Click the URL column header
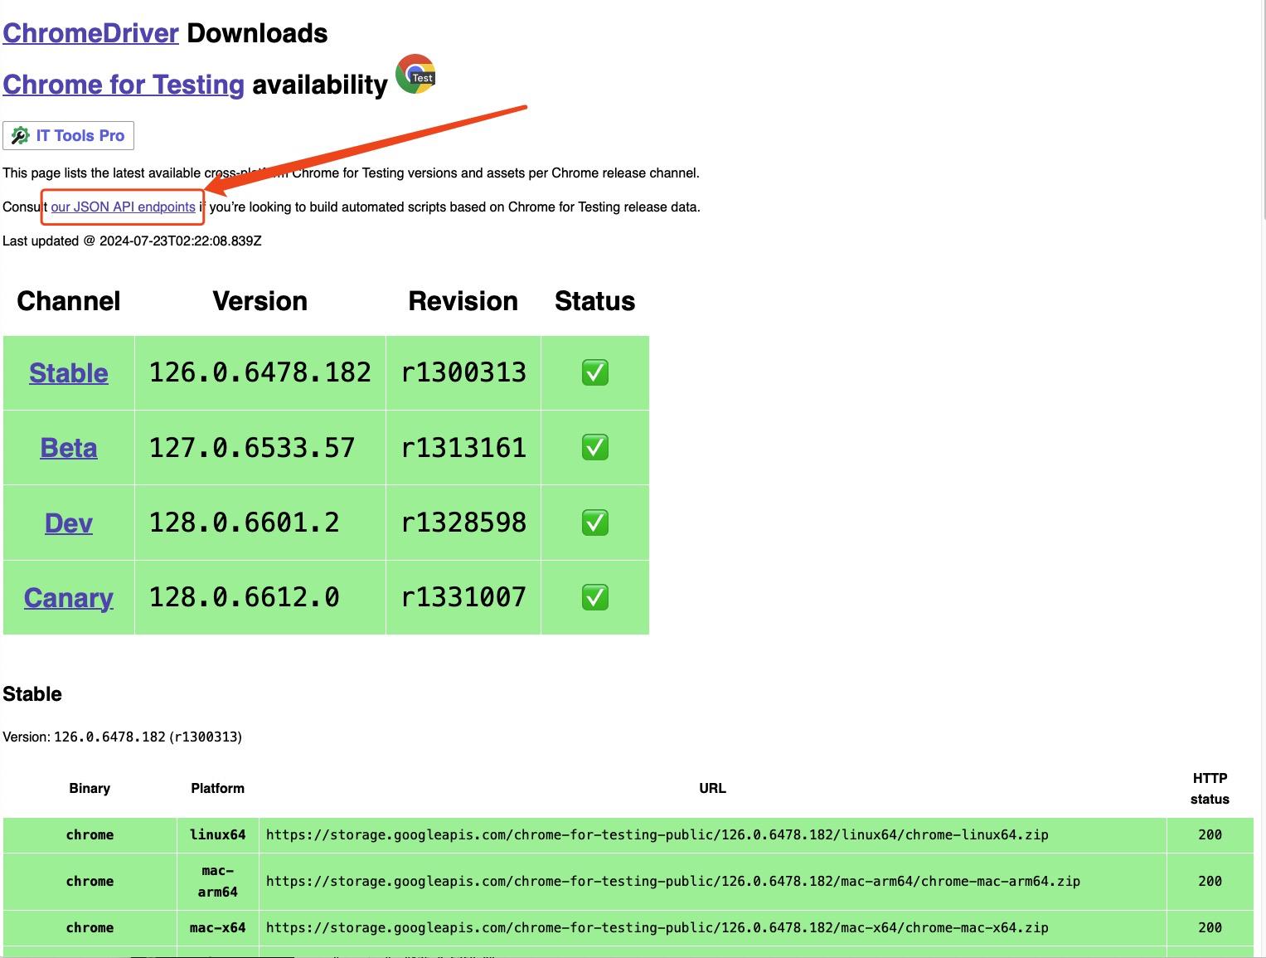 (713, 789)
